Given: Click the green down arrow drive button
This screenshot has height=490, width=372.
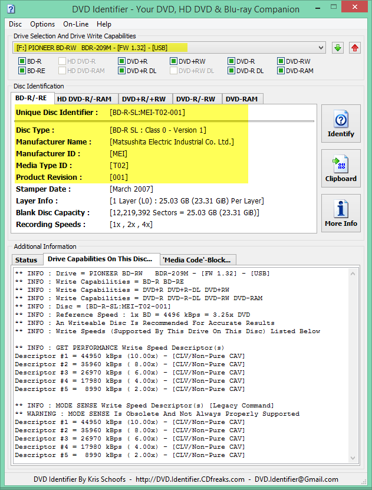Looking at the screenshot, I should pyautogui.click(x=338, y=48).
